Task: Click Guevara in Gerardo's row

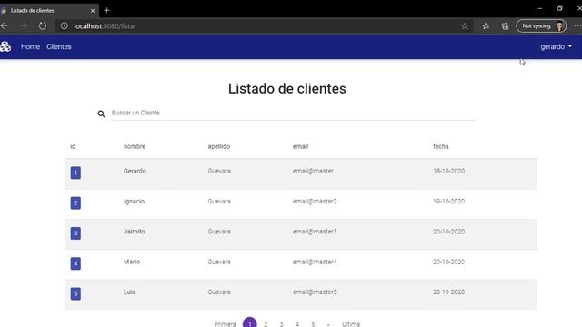Action: click(219, 171)
